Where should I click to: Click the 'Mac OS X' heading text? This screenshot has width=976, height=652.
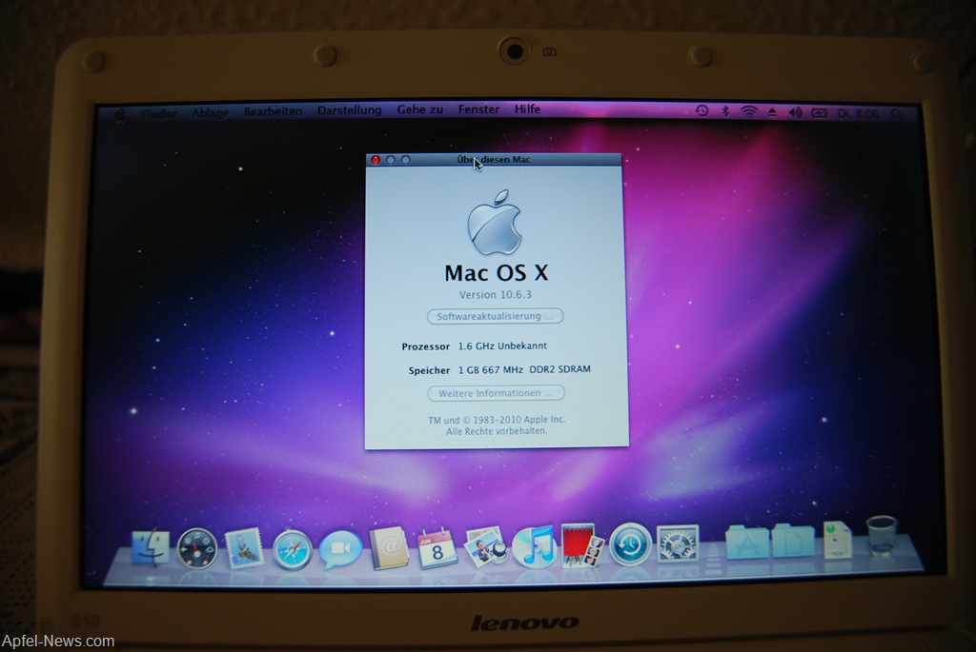[496, 272]
